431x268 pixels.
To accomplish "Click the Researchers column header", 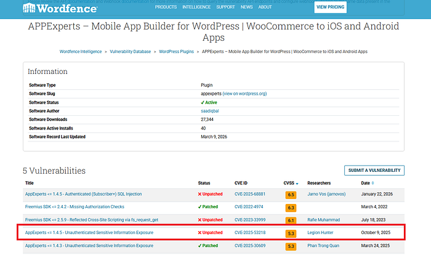I will point(319,183).
